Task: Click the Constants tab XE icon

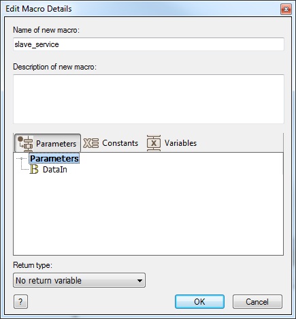Action: [91, 143]
